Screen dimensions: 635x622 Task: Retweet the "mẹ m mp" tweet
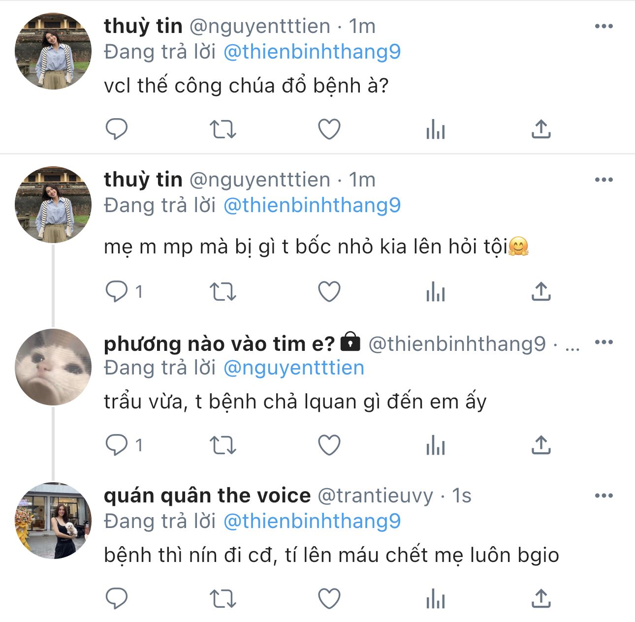click(x=223, y=292)
